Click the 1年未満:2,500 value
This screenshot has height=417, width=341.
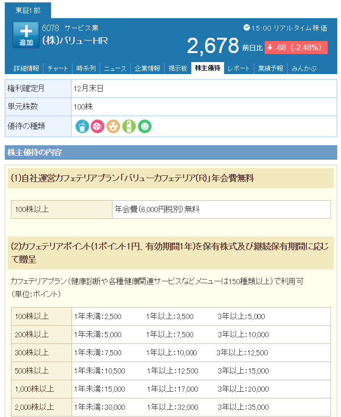[x=98, y=316]
